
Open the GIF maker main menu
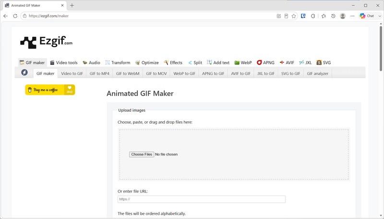point(32,63)
